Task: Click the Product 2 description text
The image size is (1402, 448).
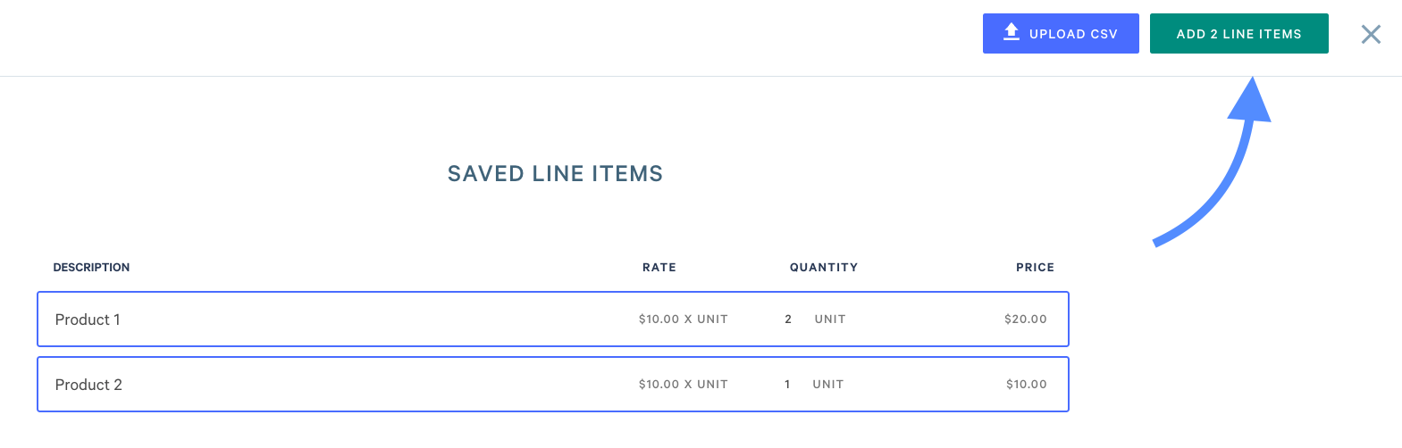Action: [88, 385]
